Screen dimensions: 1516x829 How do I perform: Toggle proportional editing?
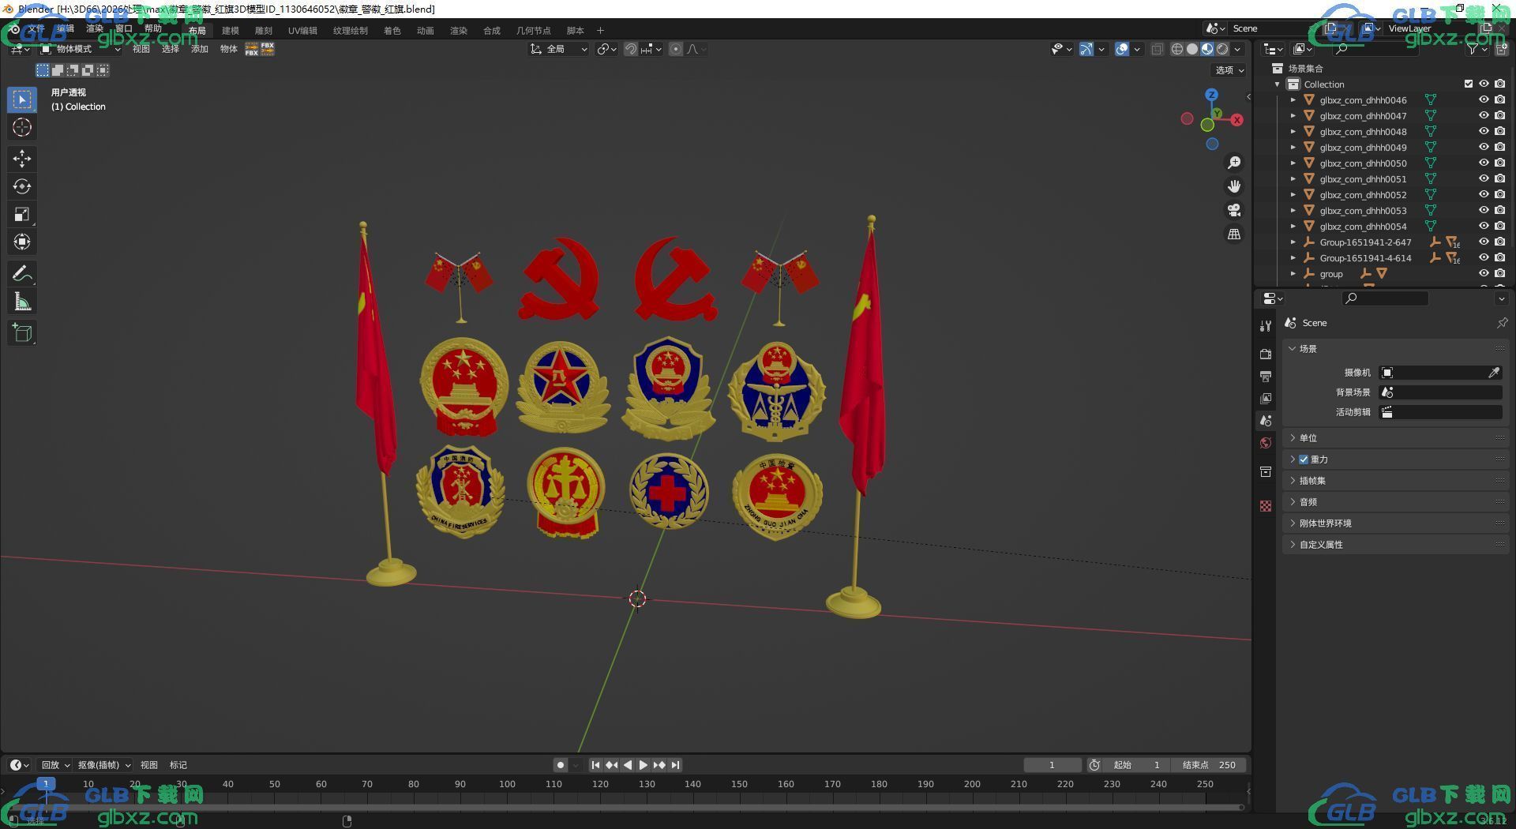click(x=676, y=49)
